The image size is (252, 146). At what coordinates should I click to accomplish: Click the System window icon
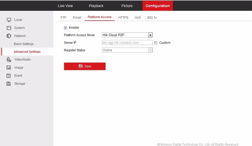(x=9, y=28)
